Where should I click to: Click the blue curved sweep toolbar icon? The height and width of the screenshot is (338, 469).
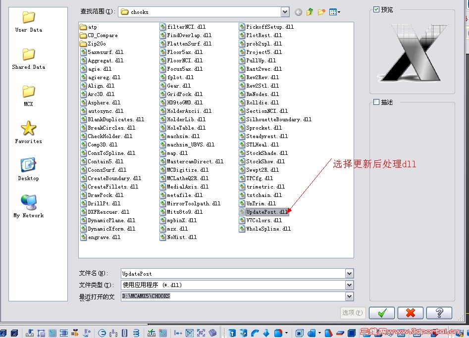coord(255,333)
